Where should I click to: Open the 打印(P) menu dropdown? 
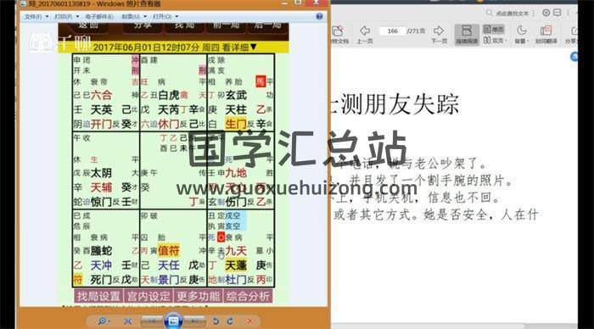pyautogui.click(x=67, y=17)
